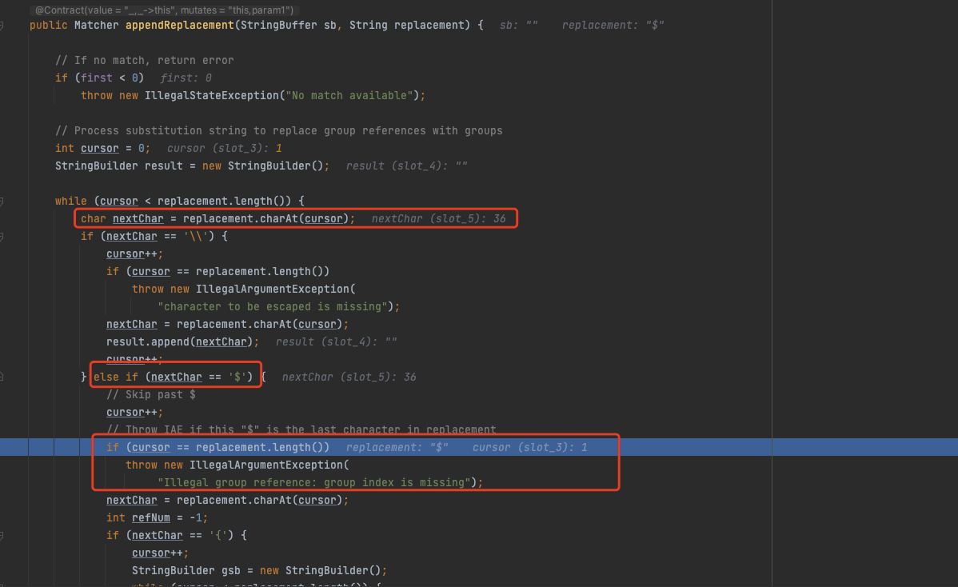
Task: Click 'throw new IllegalArgumentException(' above escaped-missing string
Action: [244, 289]
